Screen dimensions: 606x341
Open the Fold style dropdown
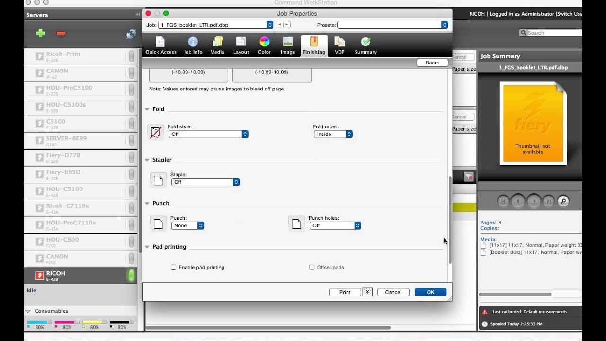(208, 134)
